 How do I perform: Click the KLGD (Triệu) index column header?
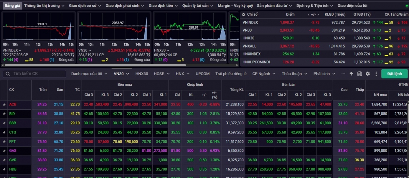tap(335, 14)
